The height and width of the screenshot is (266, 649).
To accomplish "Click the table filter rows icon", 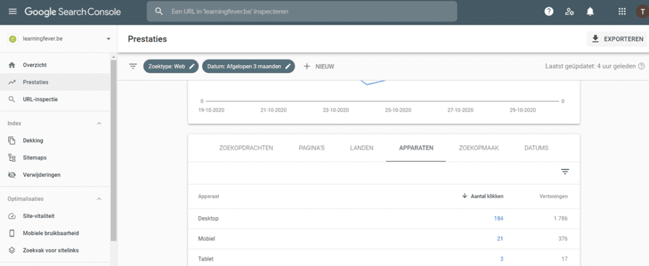I will [x=565, y=172].
